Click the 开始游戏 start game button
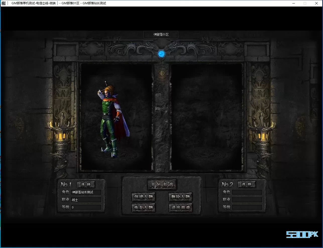 tap(162, 185)
